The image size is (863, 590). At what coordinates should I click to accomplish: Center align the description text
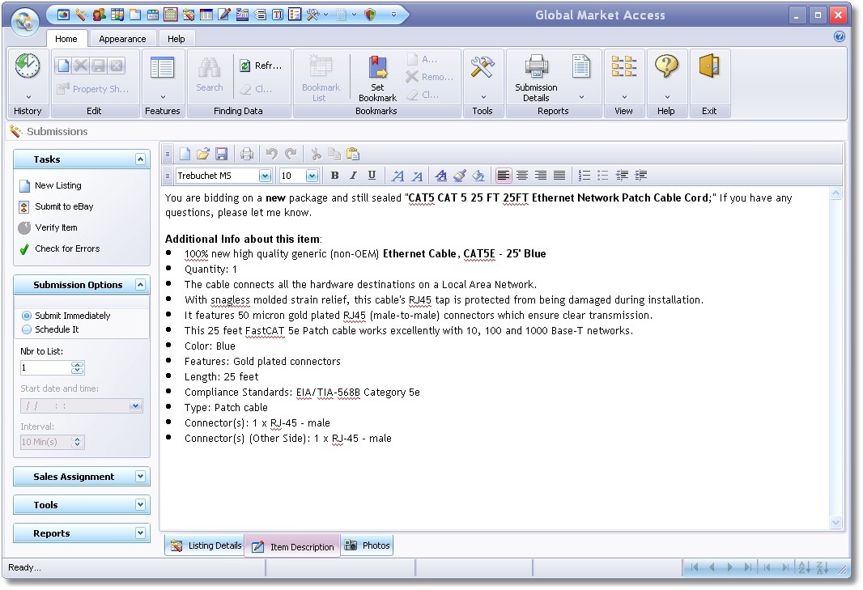[522, 176]
